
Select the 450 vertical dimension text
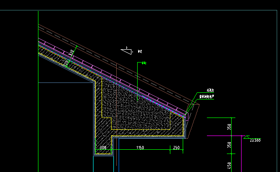[229, 165]
